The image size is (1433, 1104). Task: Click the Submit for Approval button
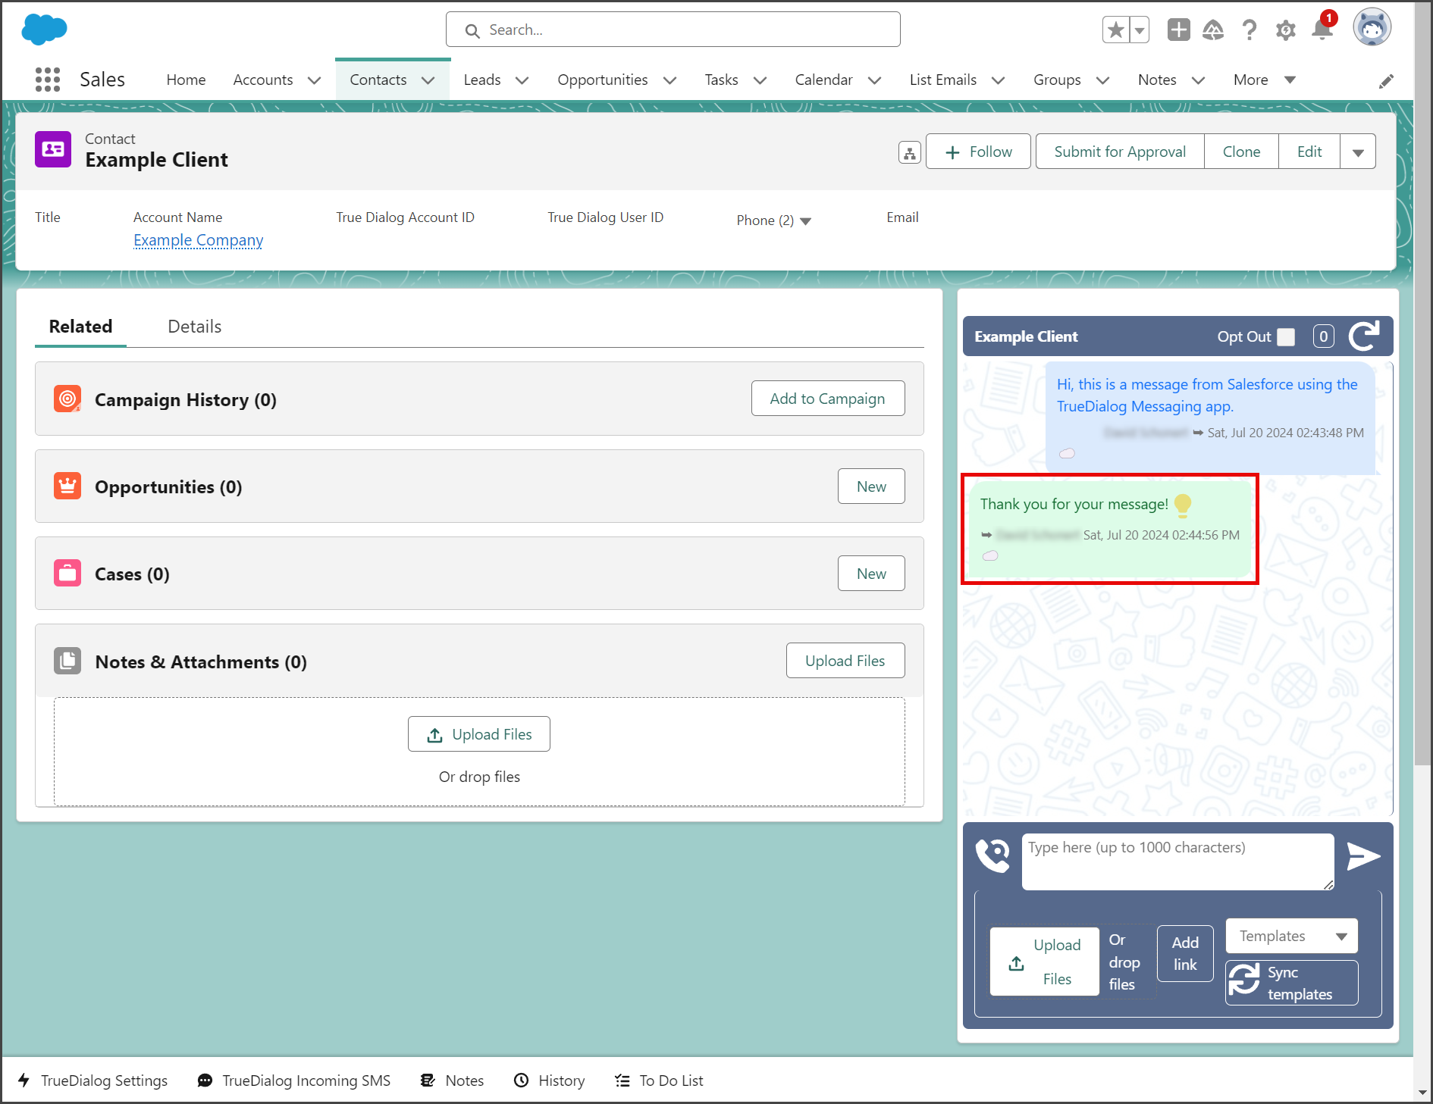(x=1120, y=152)
